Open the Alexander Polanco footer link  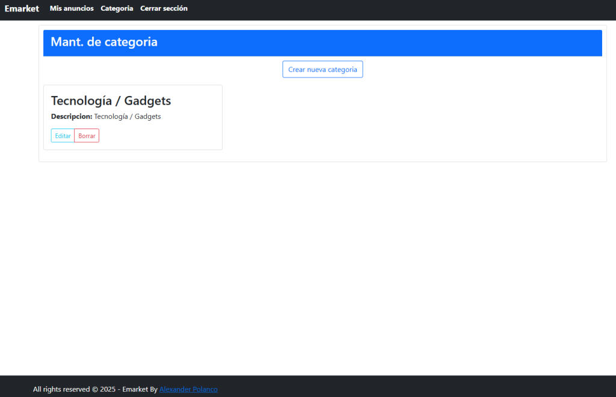tap(188, 389)
